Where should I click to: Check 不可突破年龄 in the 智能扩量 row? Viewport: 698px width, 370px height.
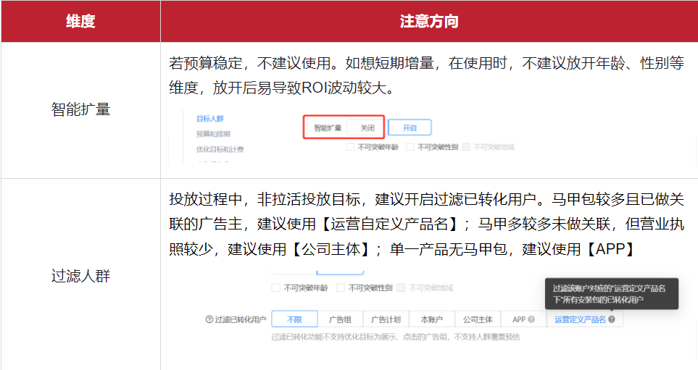(350, 147)
